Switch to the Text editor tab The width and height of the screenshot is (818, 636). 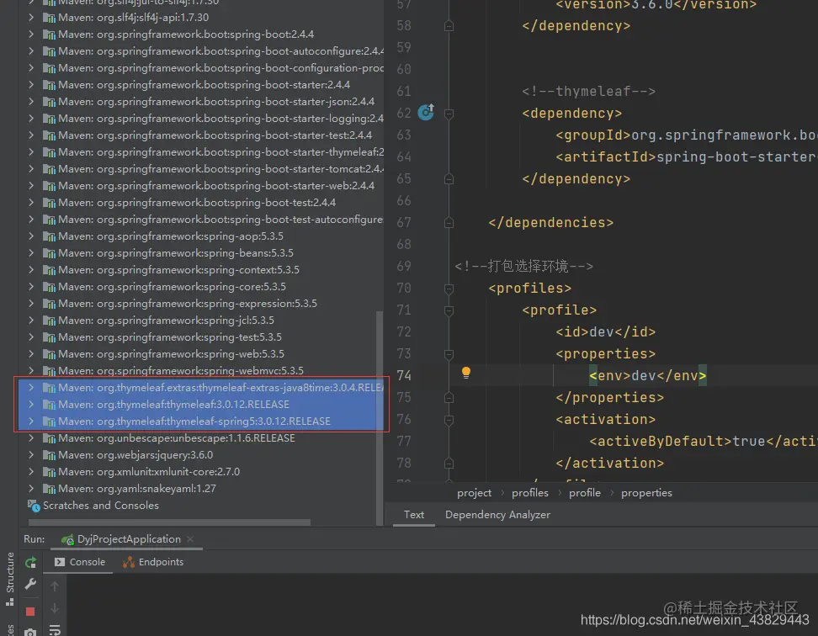pyautogui.click(x=414, y=515)
